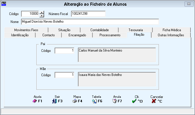This screenshot has width=195, height=115.
Task: Click the Nome text field
Action: (90, 22)
